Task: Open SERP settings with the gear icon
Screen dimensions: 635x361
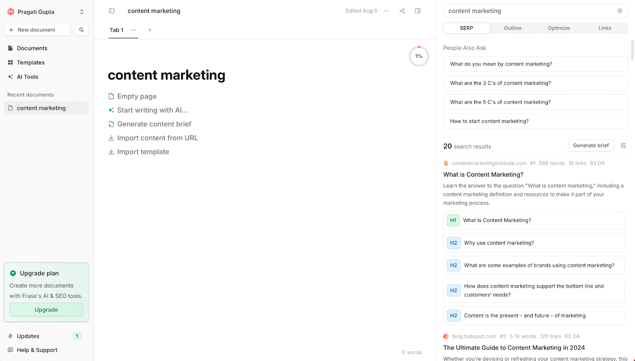Action: point(620,11)
